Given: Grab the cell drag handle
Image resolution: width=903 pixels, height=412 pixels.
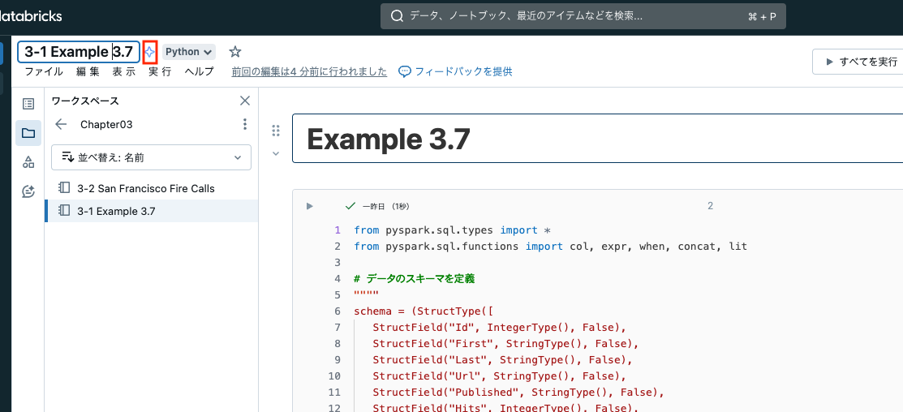Looking at the screenshot, I should [x=276, y=131].
